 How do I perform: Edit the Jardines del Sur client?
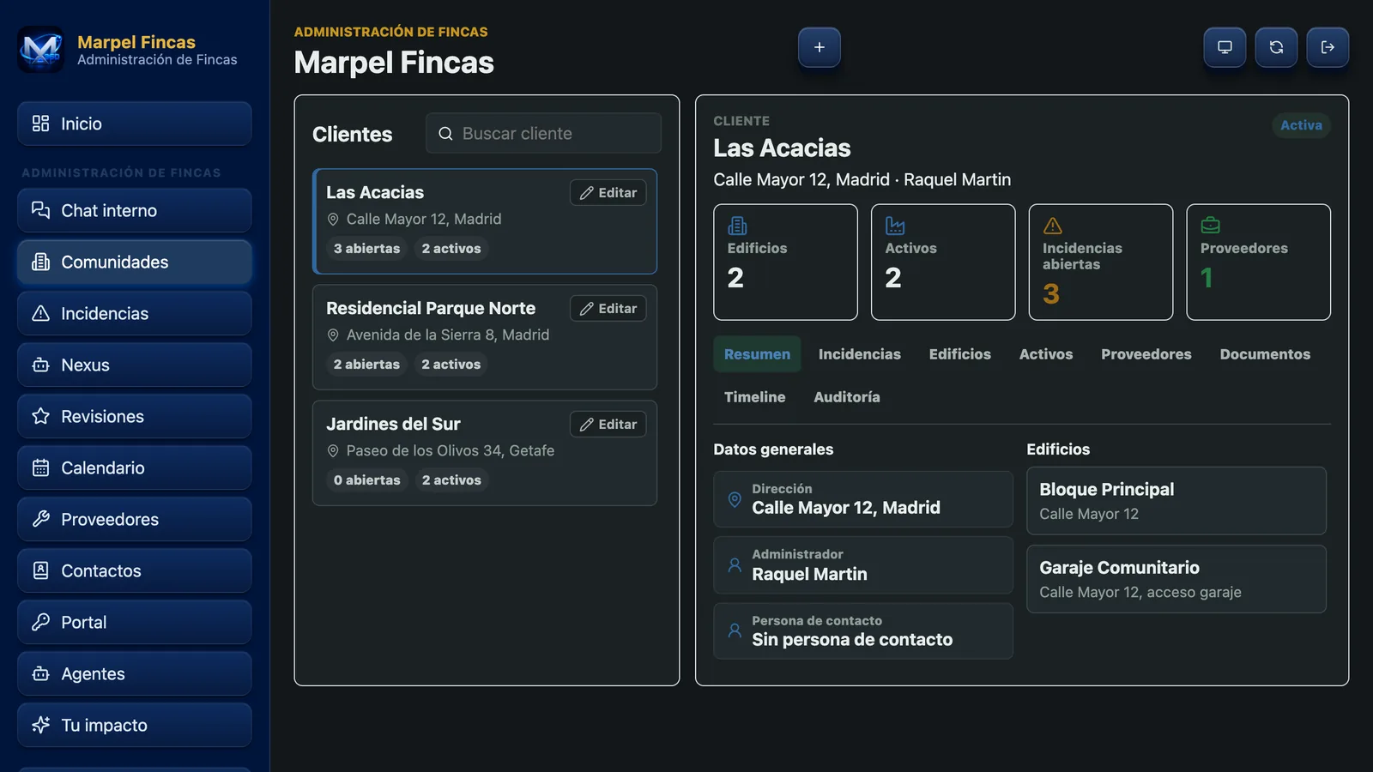tap(608, 424)
